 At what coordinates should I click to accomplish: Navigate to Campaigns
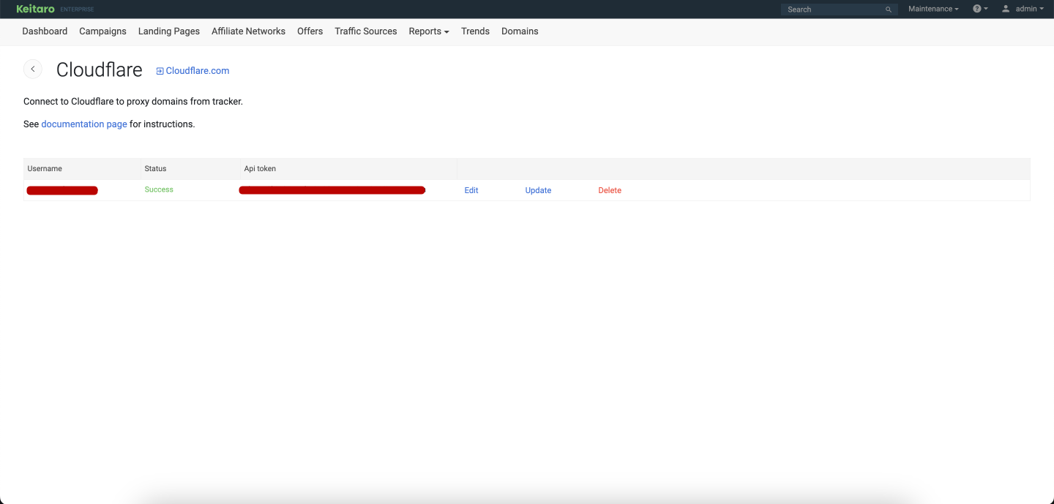pyautogui.click(x=102, y=31)
